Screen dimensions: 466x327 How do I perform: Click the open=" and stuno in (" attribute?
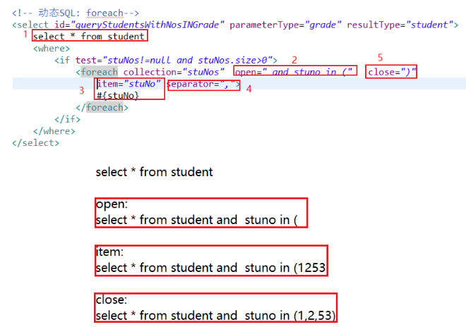pyautogui.click(x=294, y=72)
